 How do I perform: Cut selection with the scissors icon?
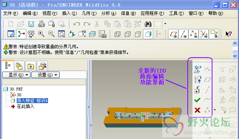tap(97, 24)
